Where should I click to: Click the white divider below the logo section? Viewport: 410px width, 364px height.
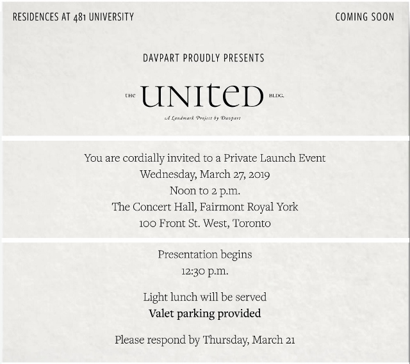pos(205,138)
